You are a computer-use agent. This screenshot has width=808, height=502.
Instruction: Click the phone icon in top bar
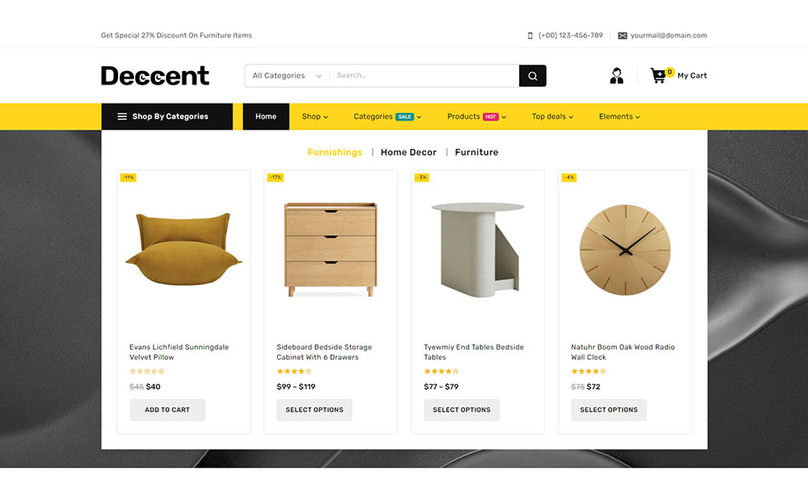coord(530,35)
